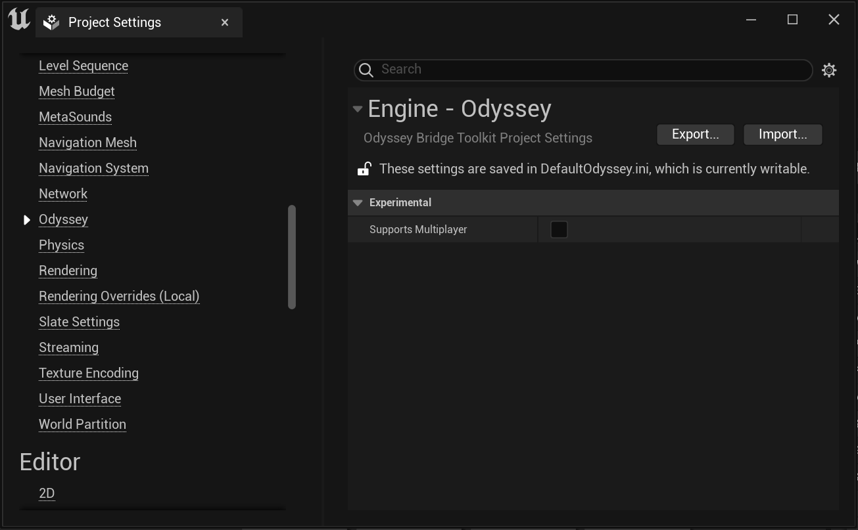Open World Partition settings

[82, 424]
